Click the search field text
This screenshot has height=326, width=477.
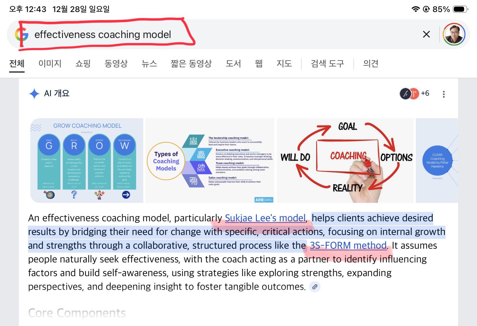103,35
